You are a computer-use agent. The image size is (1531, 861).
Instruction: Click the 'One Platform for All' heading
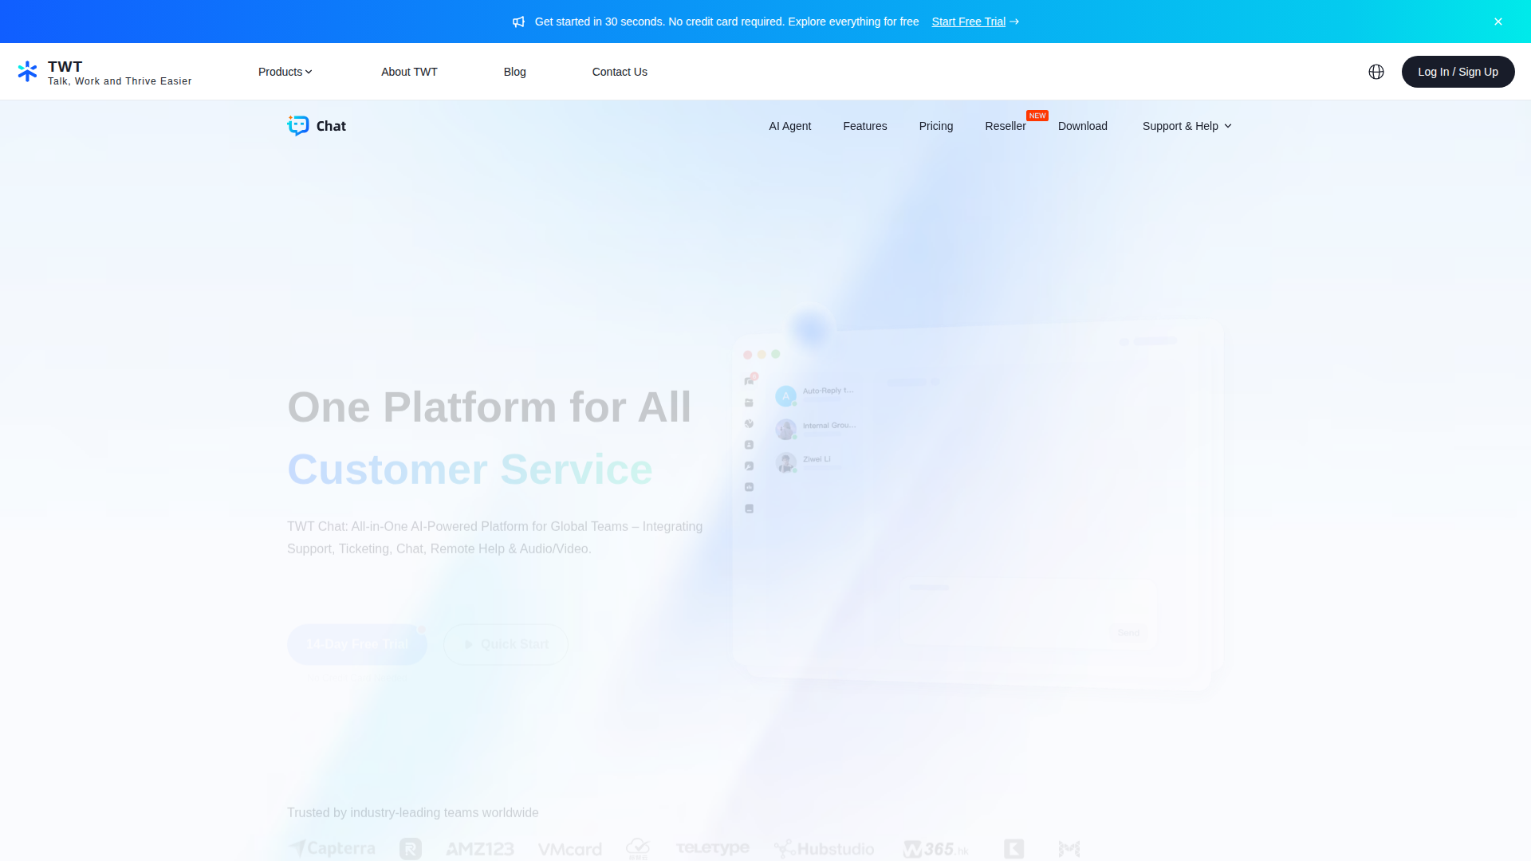click(x=489, y=407)
